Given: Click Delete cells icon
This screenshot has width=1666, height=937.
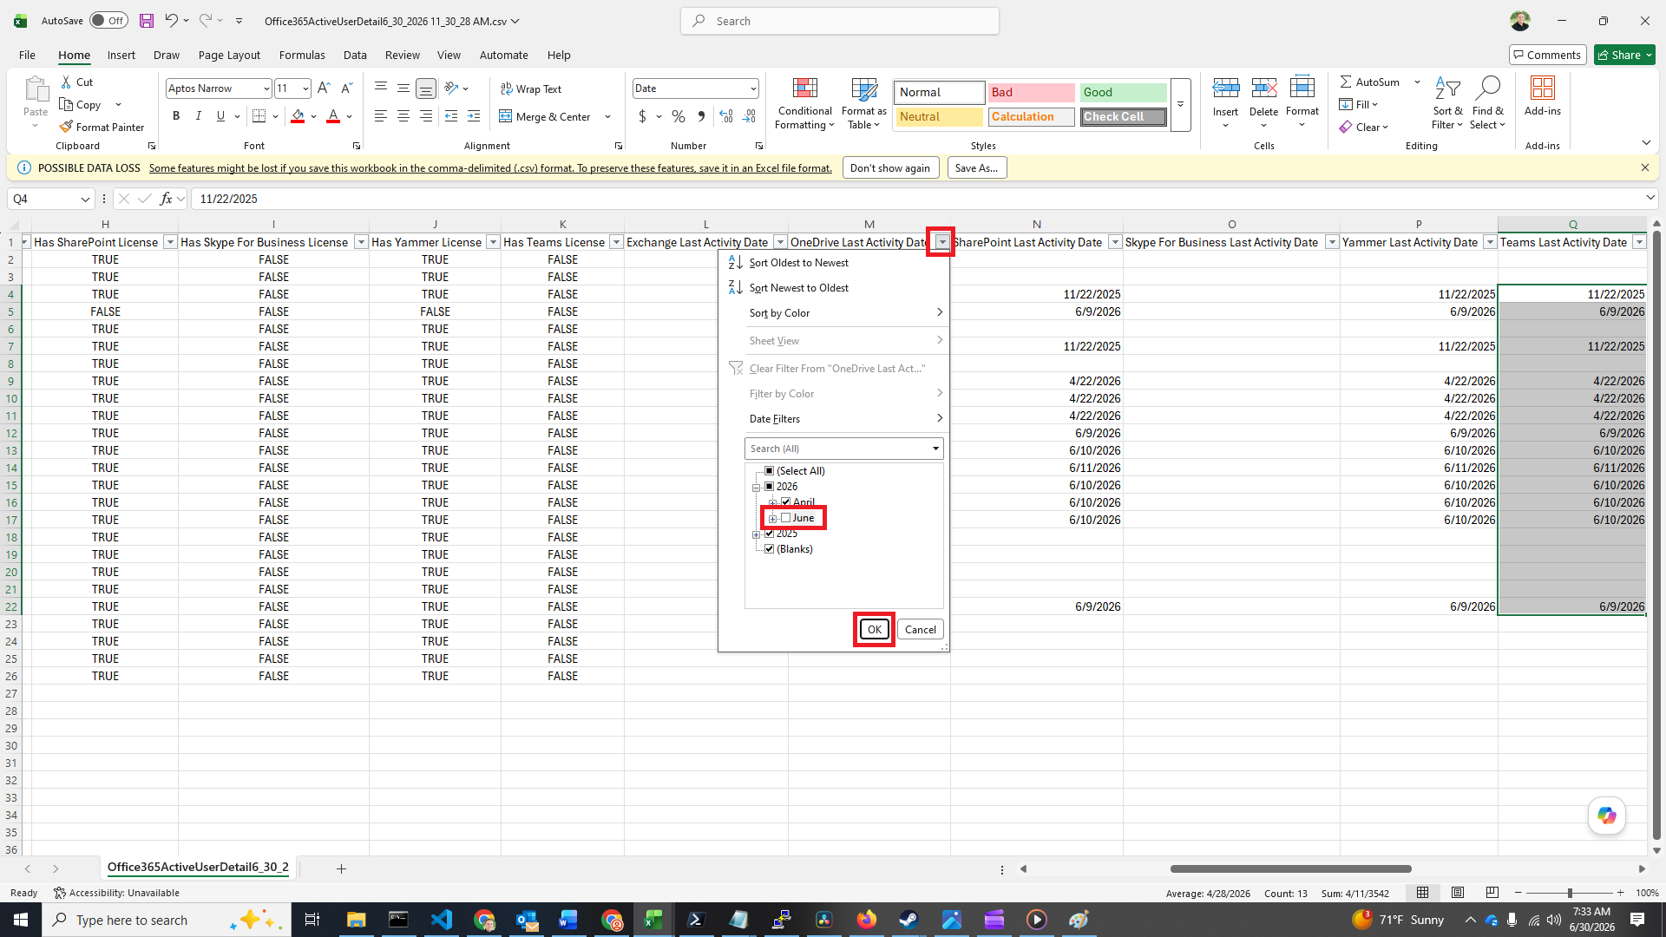Looking at the screenshot, I should (x=1263, y=88).
